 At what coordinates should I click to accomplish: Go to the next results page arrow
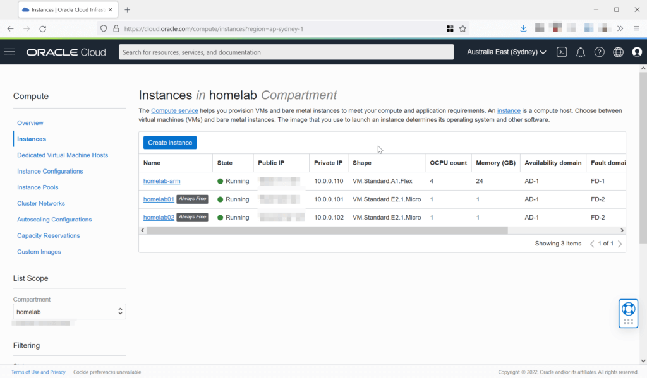(x=620, y=244)
